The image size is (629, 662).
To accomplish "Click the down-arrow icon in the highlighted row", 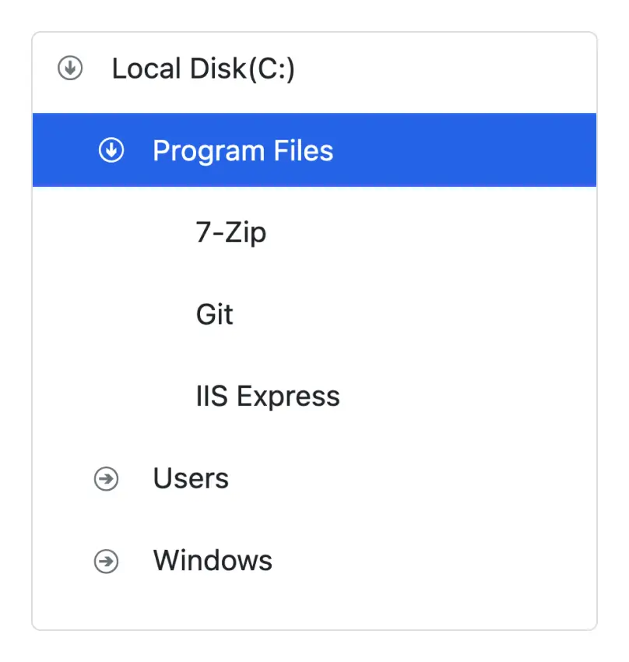I will point(111,150).
